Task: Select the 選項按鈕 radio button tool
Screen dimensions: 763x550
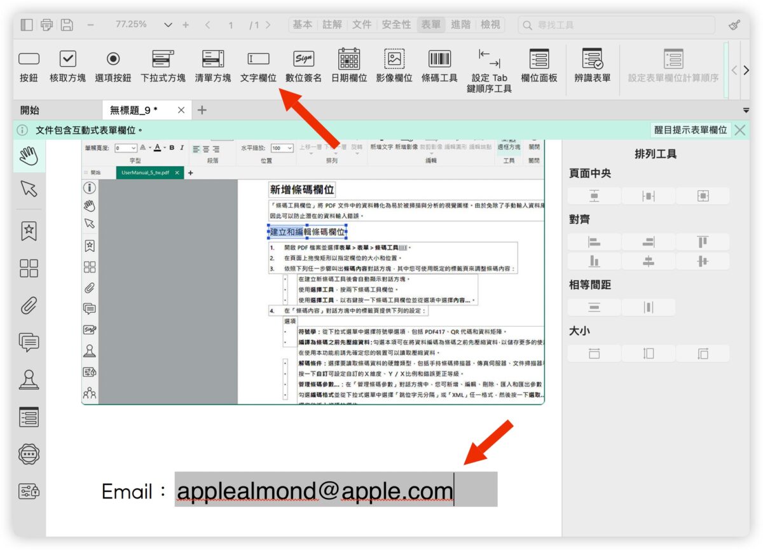Action: pyautogui.click(x=113, y=67)
